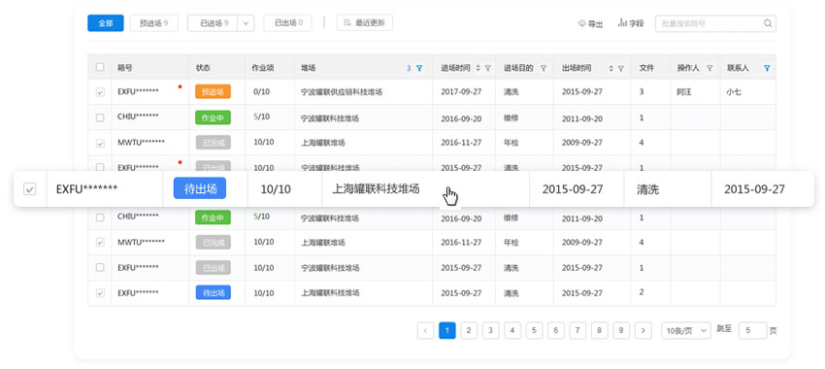Click the 最近更新 sort button

point(365,23)
